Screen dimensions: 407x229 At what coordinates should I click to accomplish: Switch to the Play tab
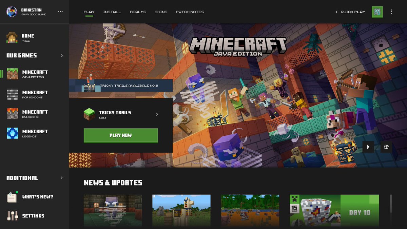pyautogui.click(x=89, y=12)
